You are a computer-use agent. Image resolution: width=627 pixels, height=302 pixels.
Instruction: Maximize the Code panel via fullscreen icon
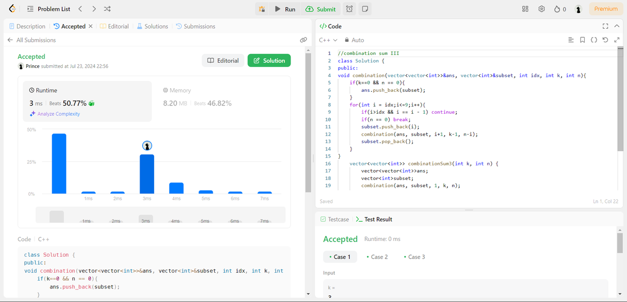click(606, 26)
